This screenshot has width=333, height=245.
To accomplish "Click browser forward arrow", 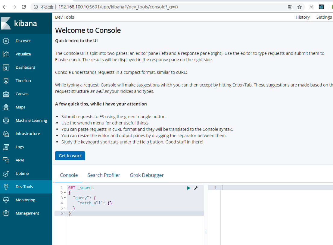I will 14,7.
